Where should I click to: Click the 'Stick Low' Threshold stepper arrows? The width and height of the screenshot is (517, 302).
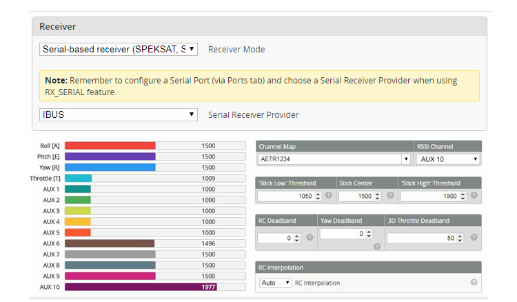(x=318, y=197)
